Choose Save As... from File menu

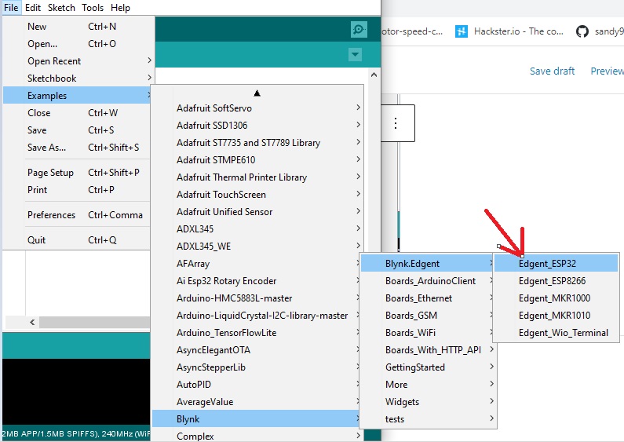[77, 148]
